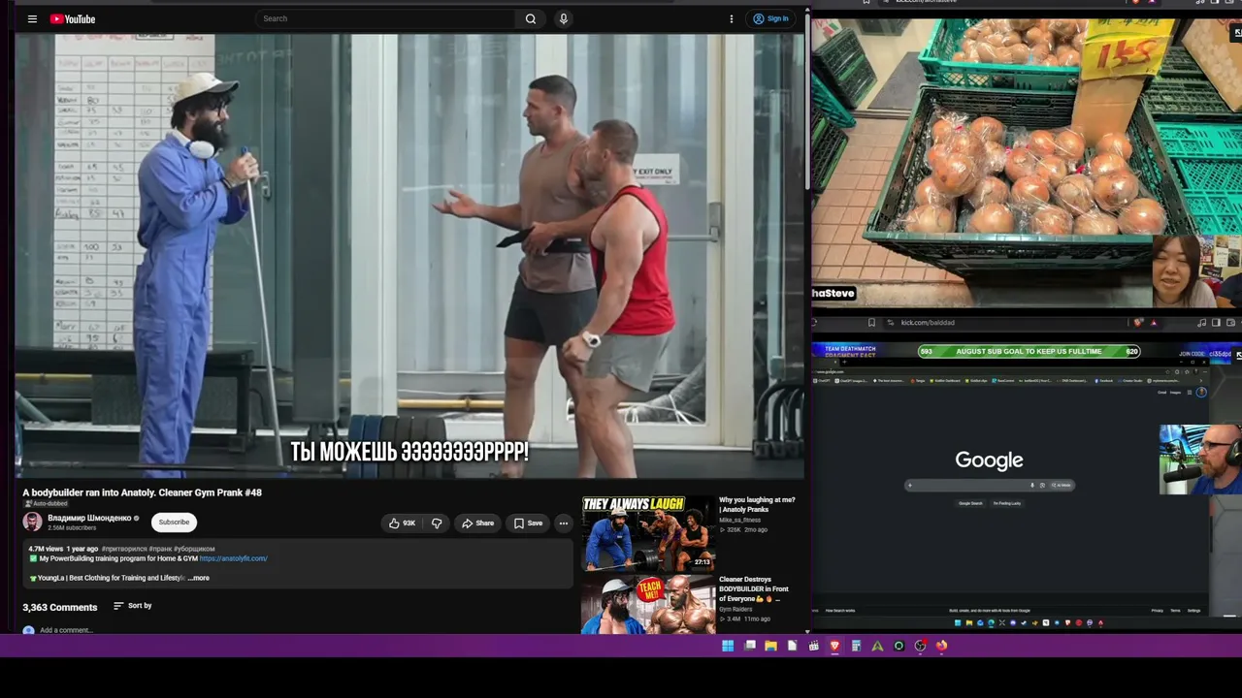1242x698 pixels.
Task: Click the Google search box in stream
Action: (x=989, y=485)
